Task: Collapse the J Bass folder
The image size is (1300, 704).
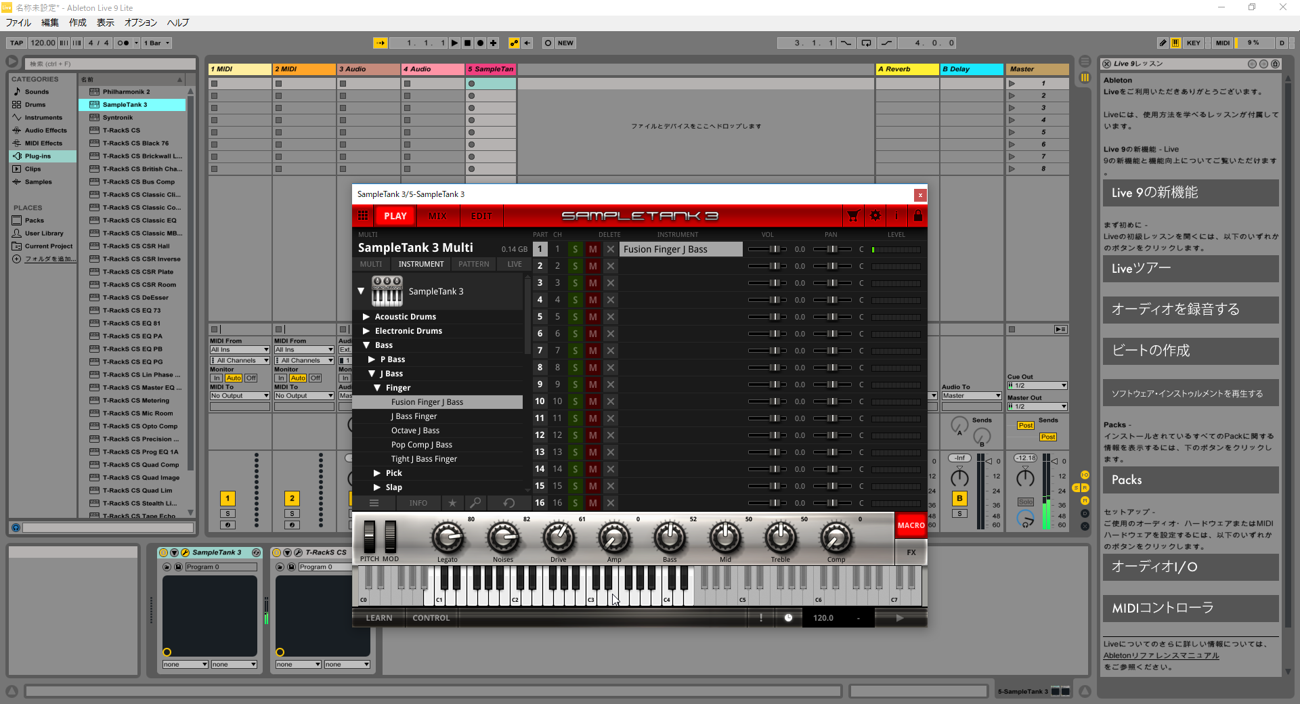Action: coord(372,374)
